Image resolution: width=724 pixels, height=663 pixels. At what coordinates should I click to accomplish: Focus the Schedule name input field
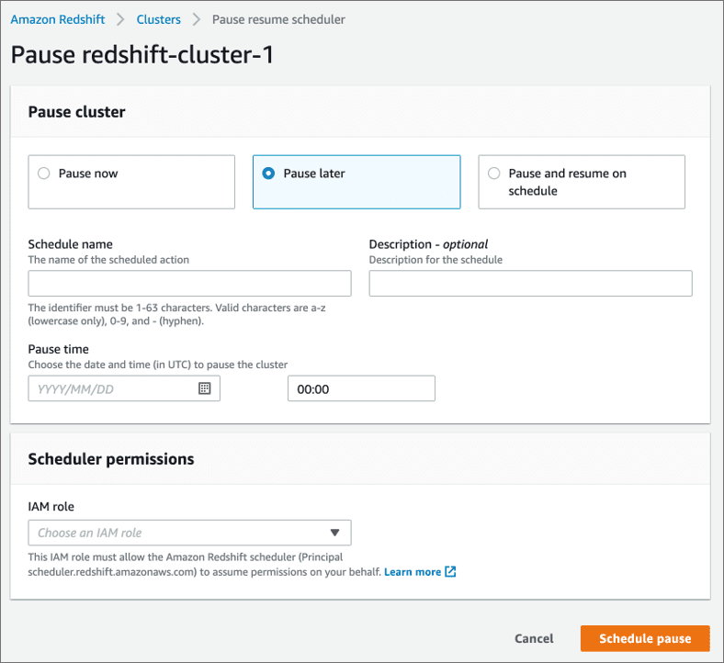tap(189, 283)
